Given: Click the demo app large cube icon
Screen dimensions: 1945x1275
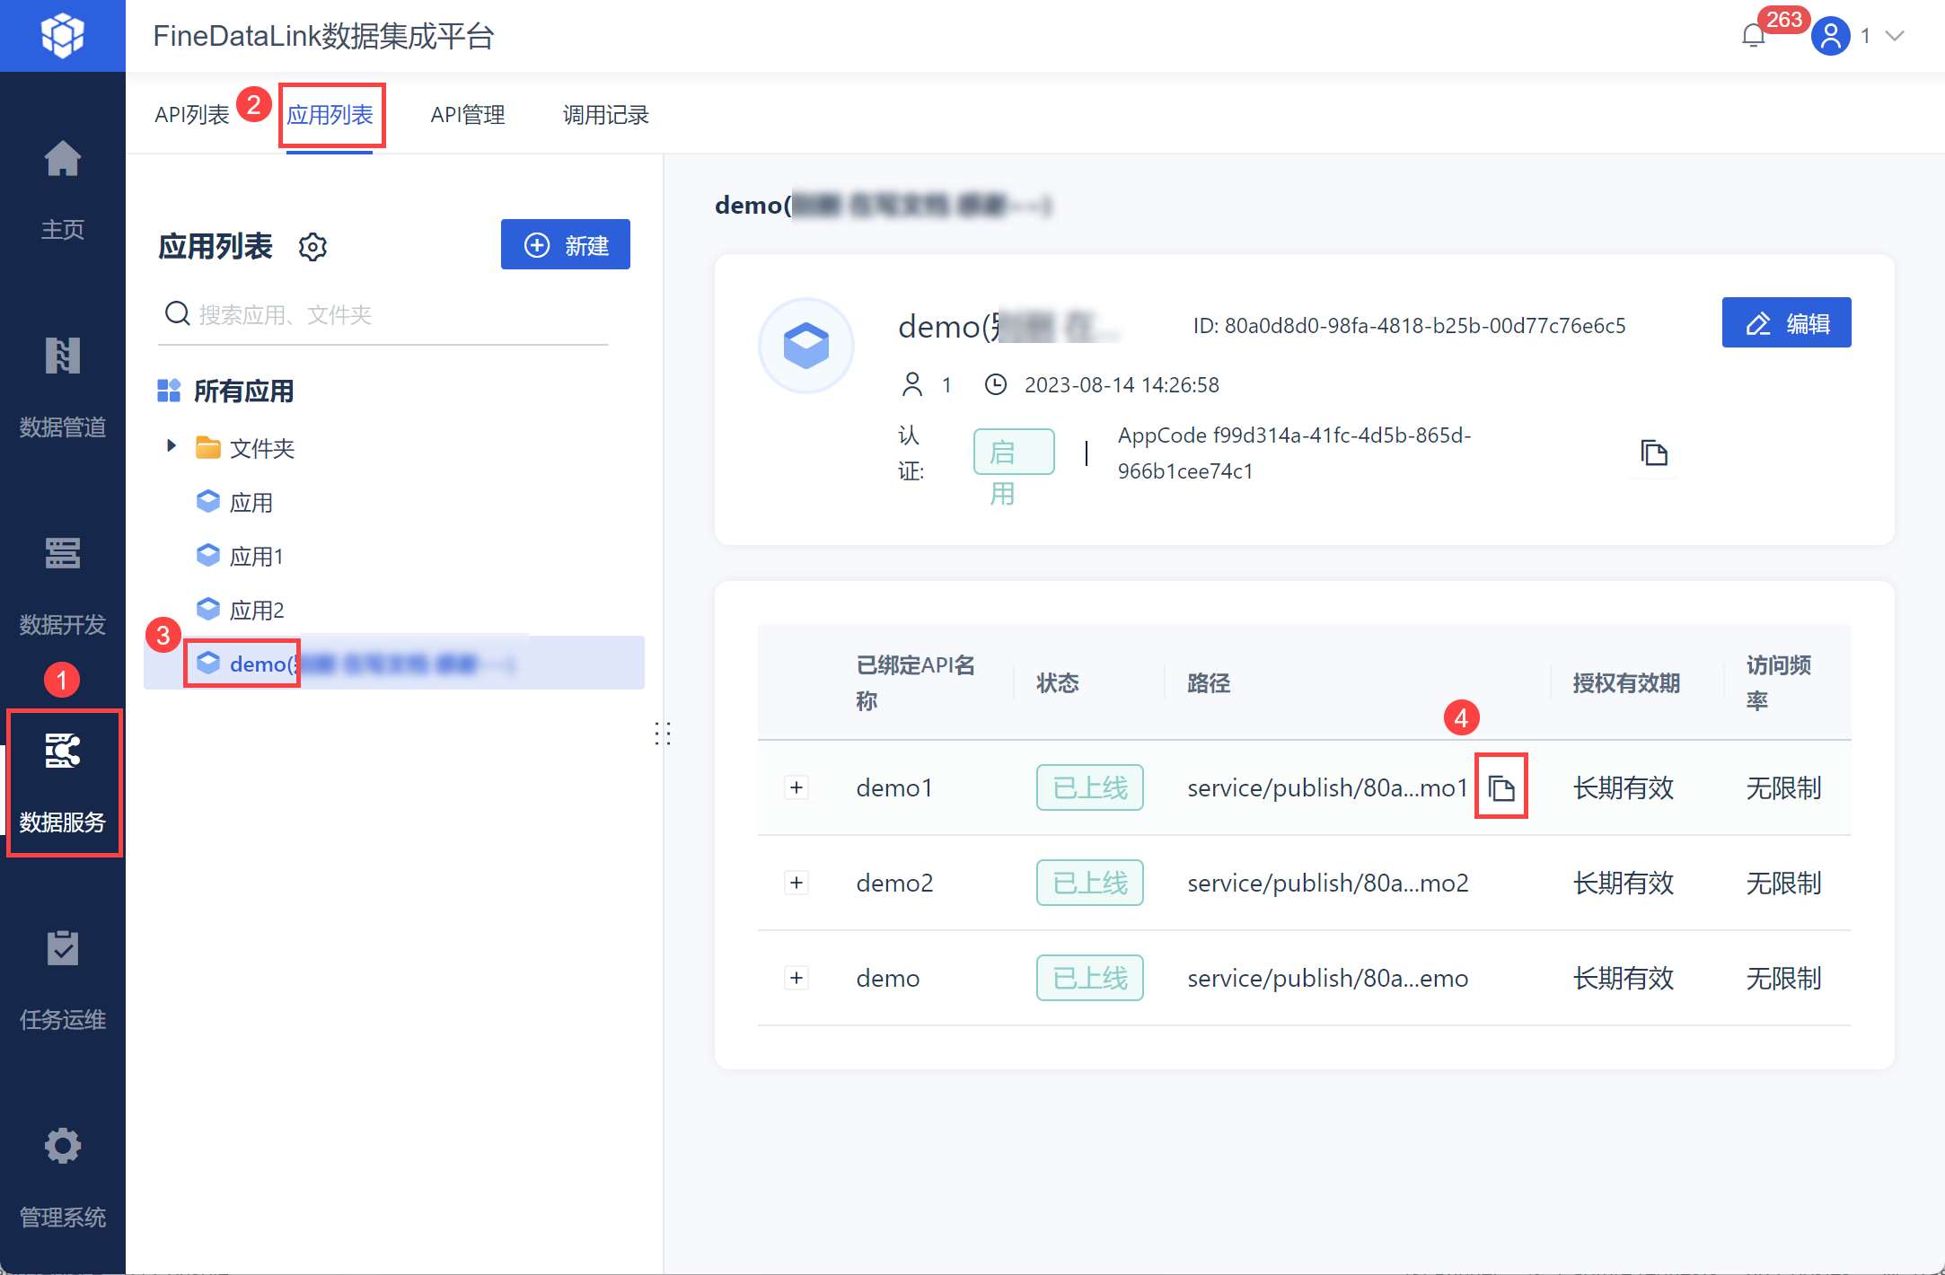Looking at the screenshot, I should tap(805, 345).
